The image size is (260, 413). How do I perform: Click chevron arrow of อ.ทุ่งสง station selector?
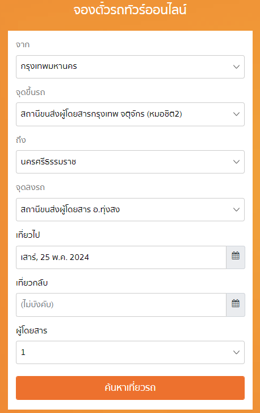click(x=236, y=210)
